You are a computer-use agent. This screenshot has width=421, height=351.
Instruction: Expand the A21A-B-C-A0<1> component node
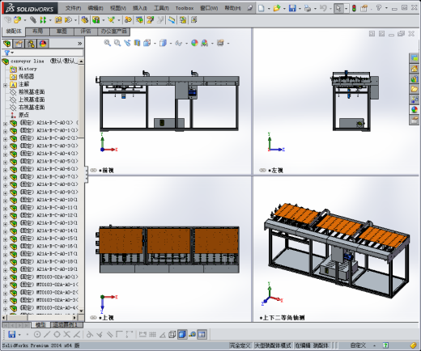[5, 124]
